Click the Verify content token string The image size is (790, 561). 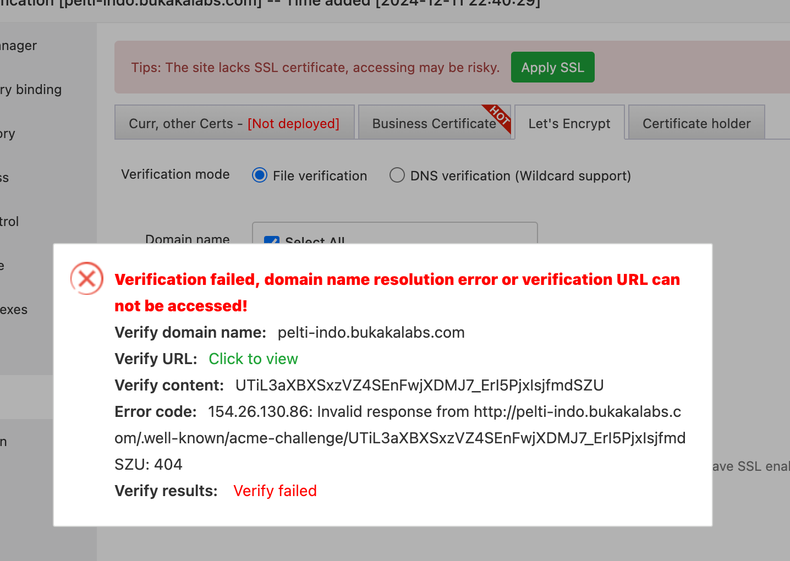click(x=419, y=385)
